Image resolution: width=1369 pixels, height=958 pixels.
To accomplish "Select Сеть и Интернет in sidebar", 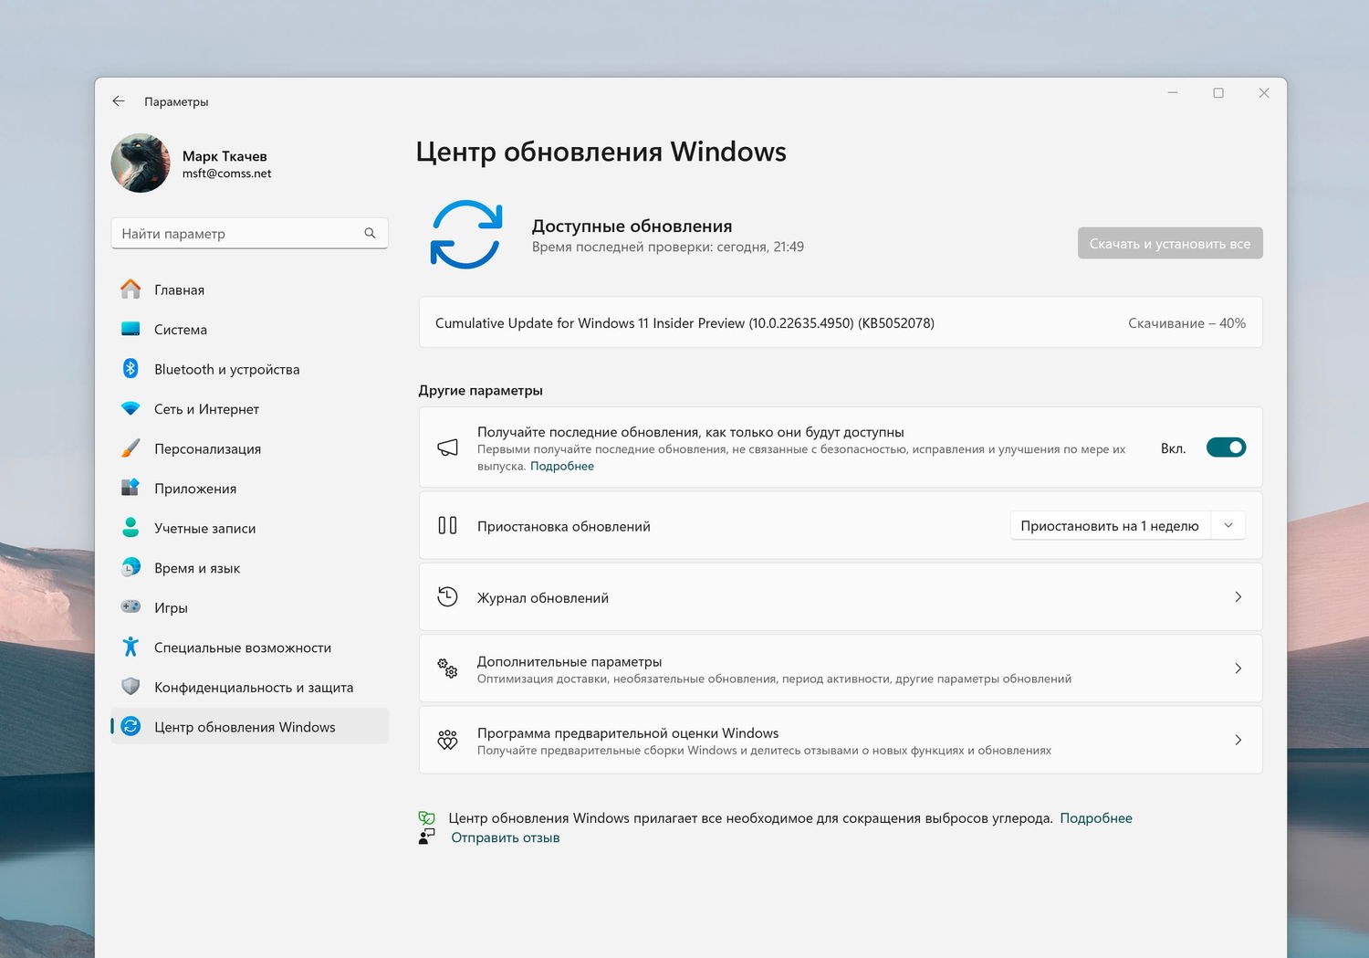I will [249, 408].
